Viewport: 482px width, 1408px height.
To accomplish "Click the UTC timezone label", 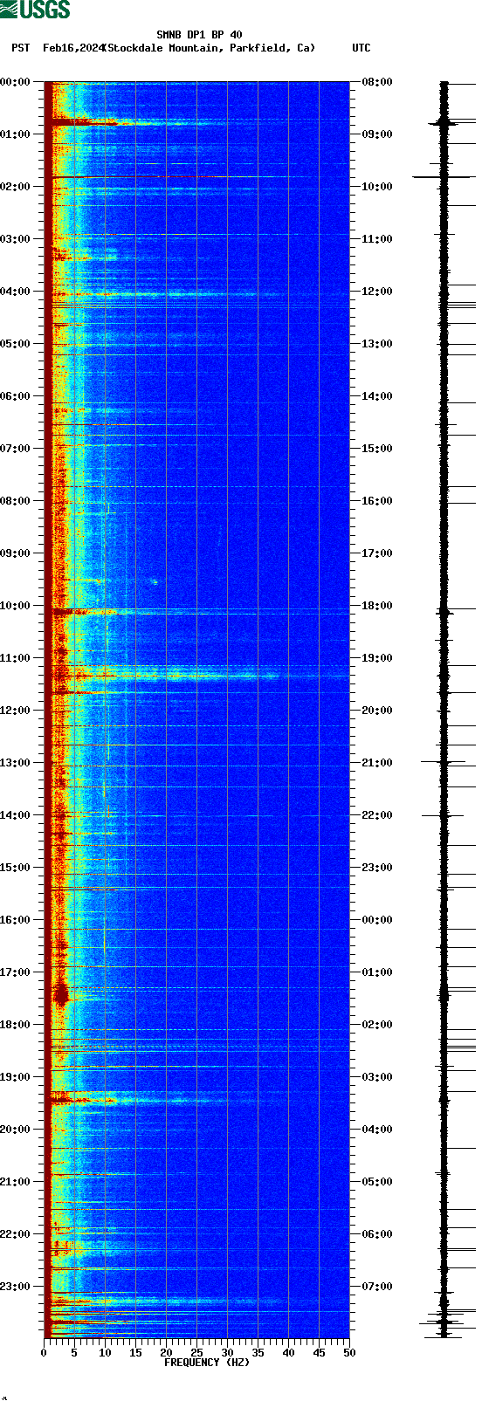I will point(361,48).
